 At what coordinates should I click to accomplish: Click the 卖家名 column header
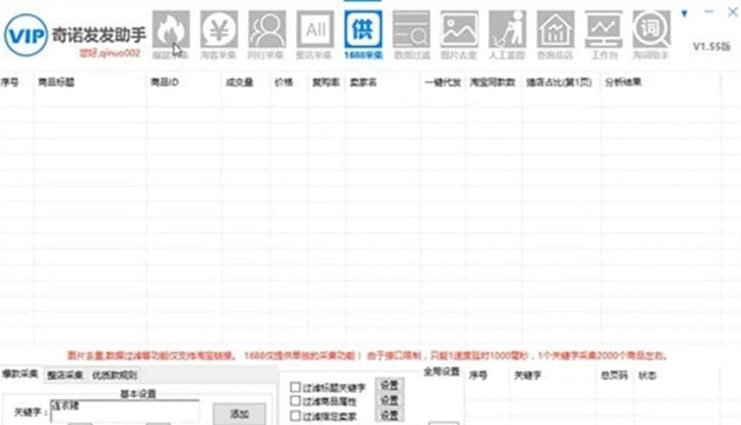pos(363,83)
